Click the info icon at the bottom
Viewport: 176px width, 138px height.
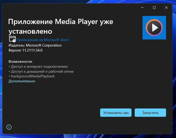9,127
